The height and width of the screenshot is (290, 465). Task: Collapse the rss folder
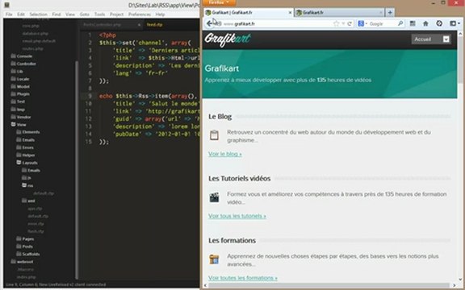pos(27,185)
